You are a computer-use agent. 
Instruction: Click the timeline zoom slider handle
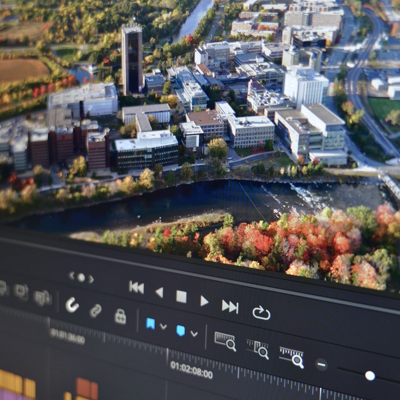coord(370,376)
